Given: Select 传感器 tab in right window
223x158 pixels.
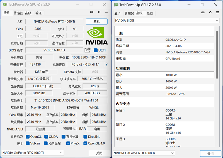Looking at the screenshot, I should [129, 13].
